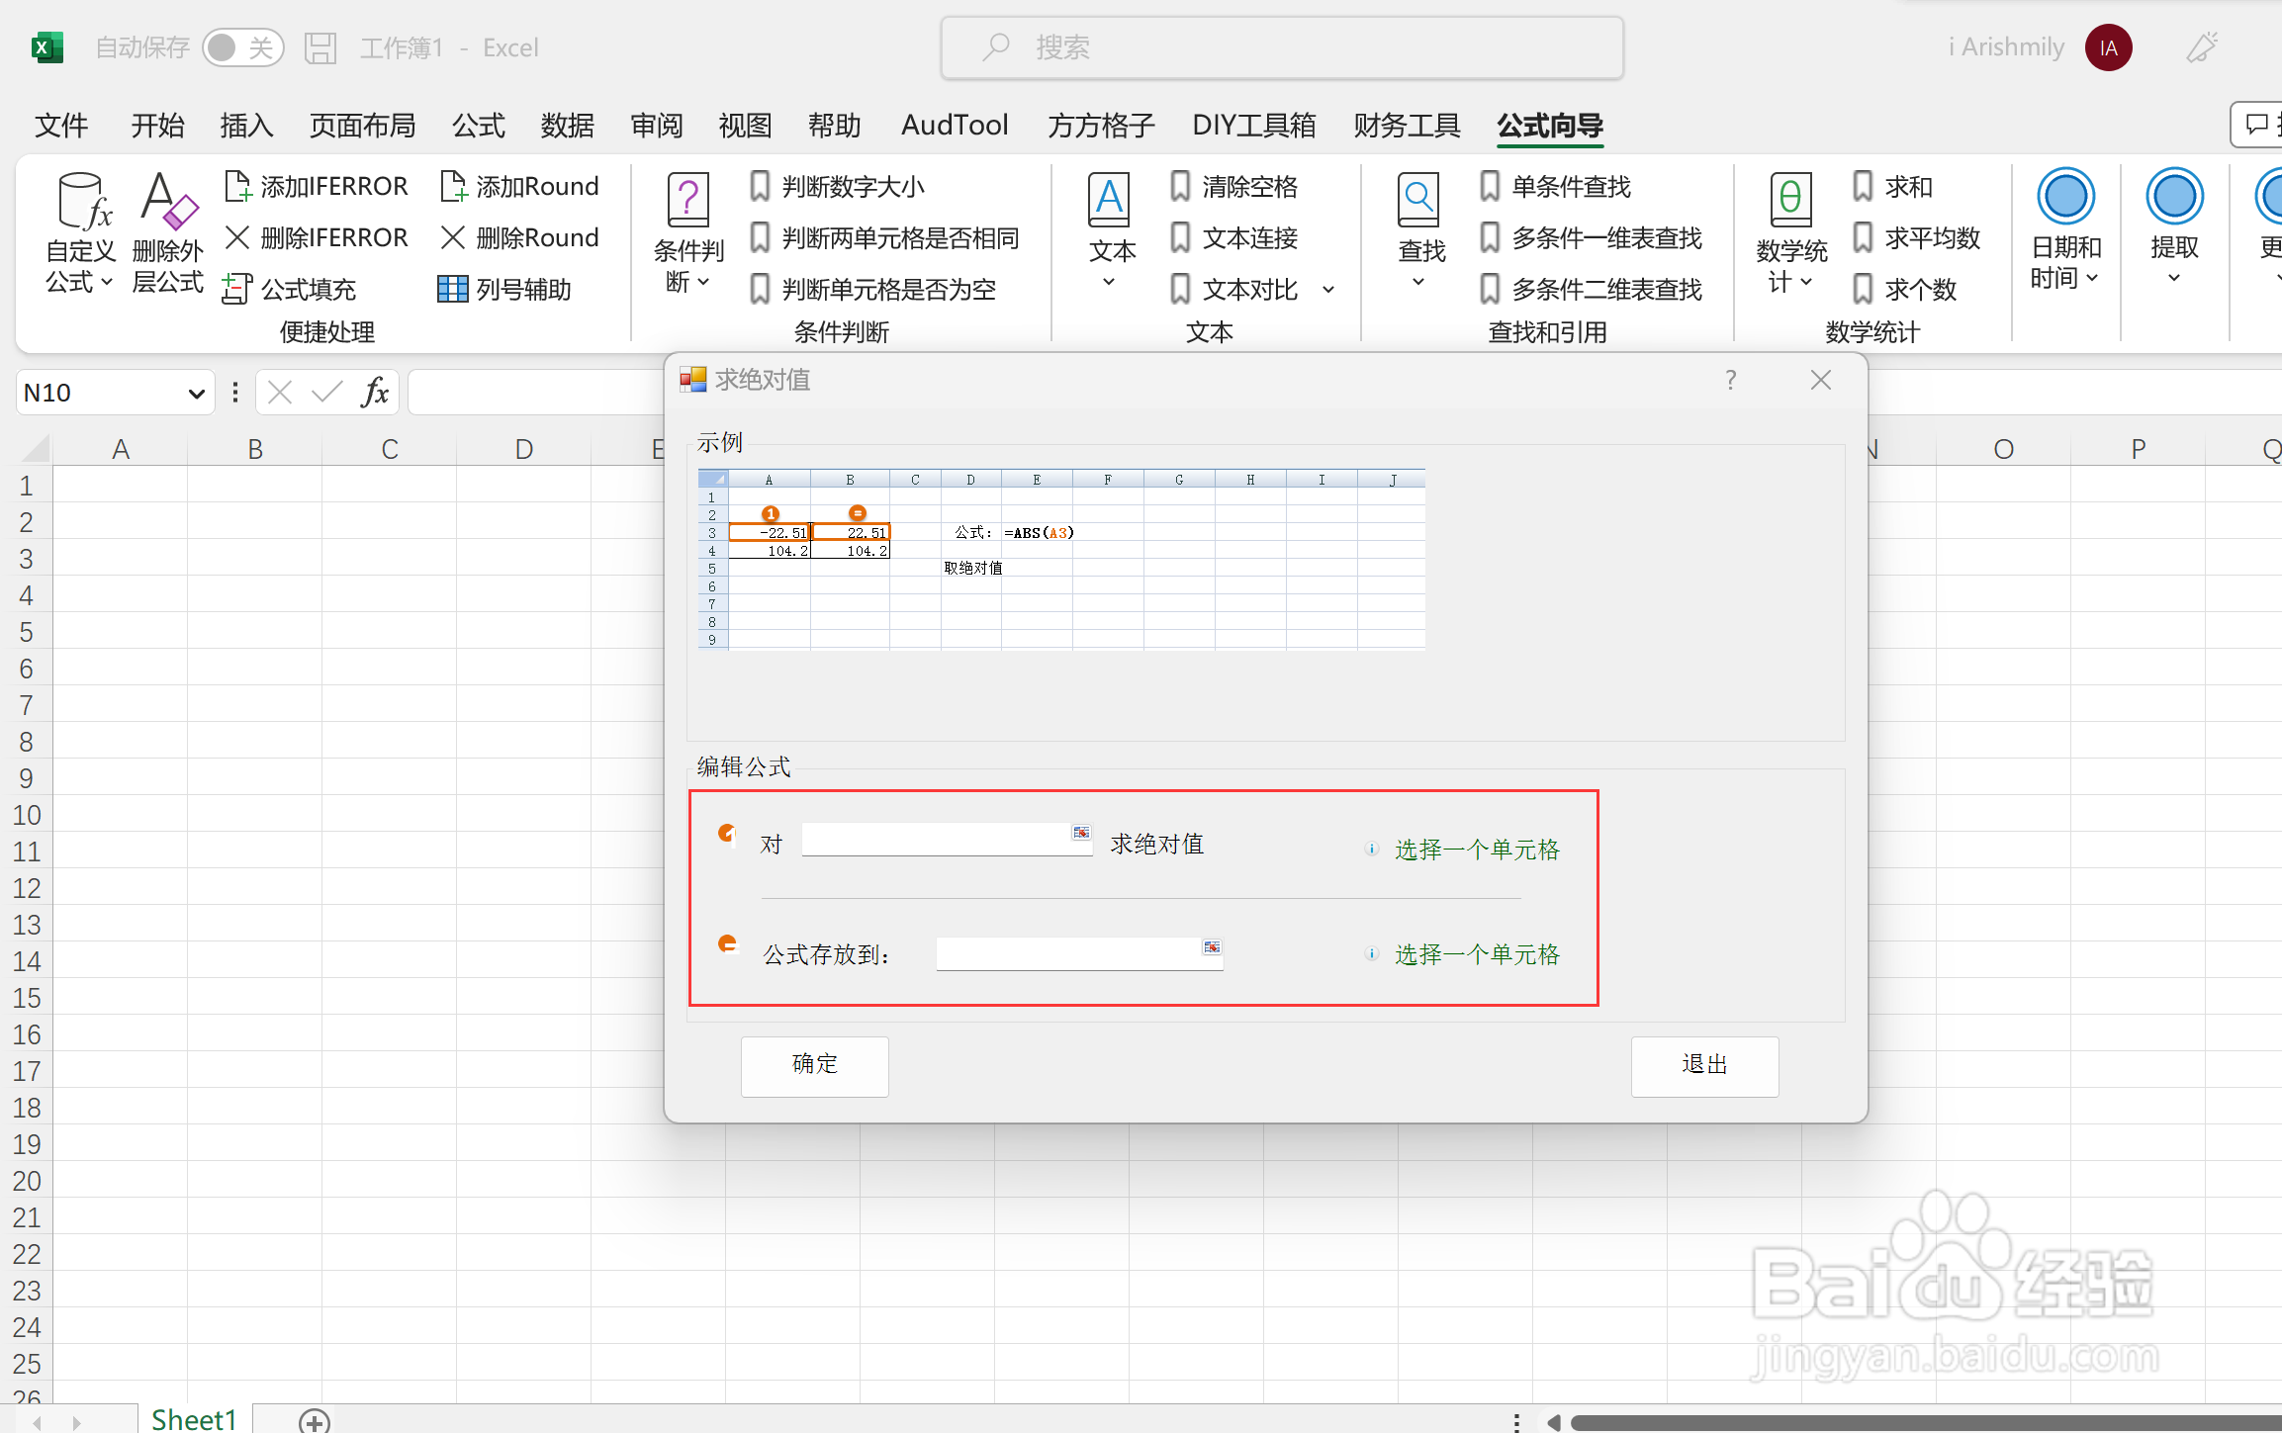Expand the 日期和时间 dropdown

[x=2065, y=230]
